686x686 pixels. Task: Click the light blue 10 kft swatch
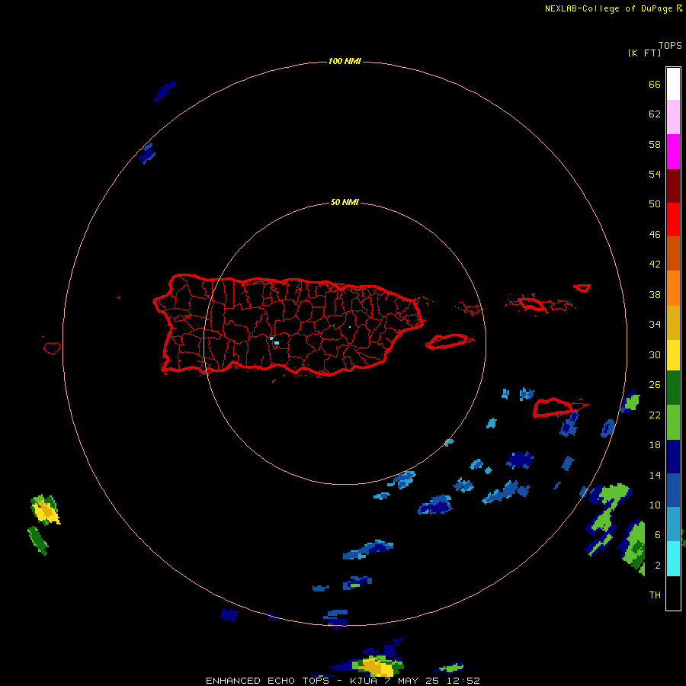pyautogui.click(x=673, y=524)
